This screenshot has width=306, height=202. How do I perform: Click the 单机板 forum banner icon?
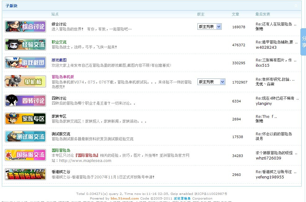click(x=25, y=82)
